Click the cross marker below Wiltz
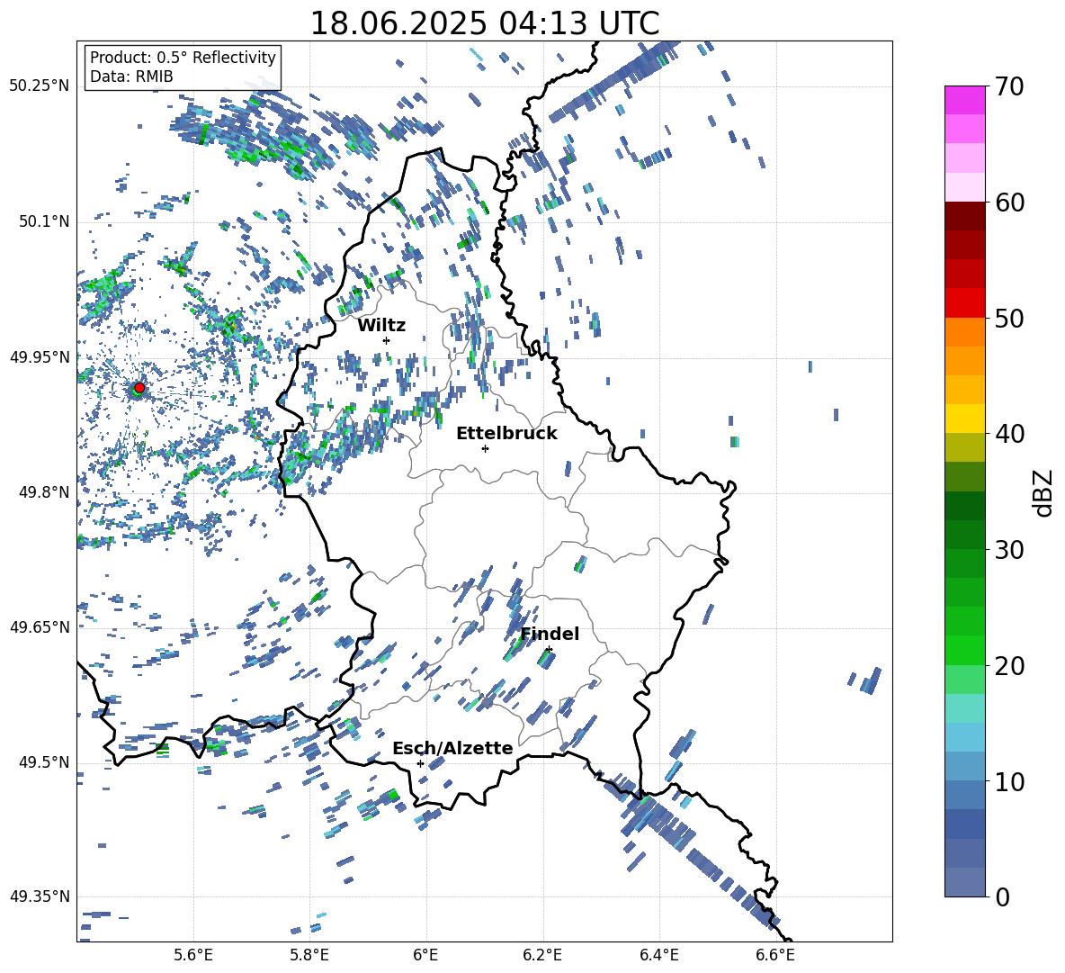 pos(387,340)
